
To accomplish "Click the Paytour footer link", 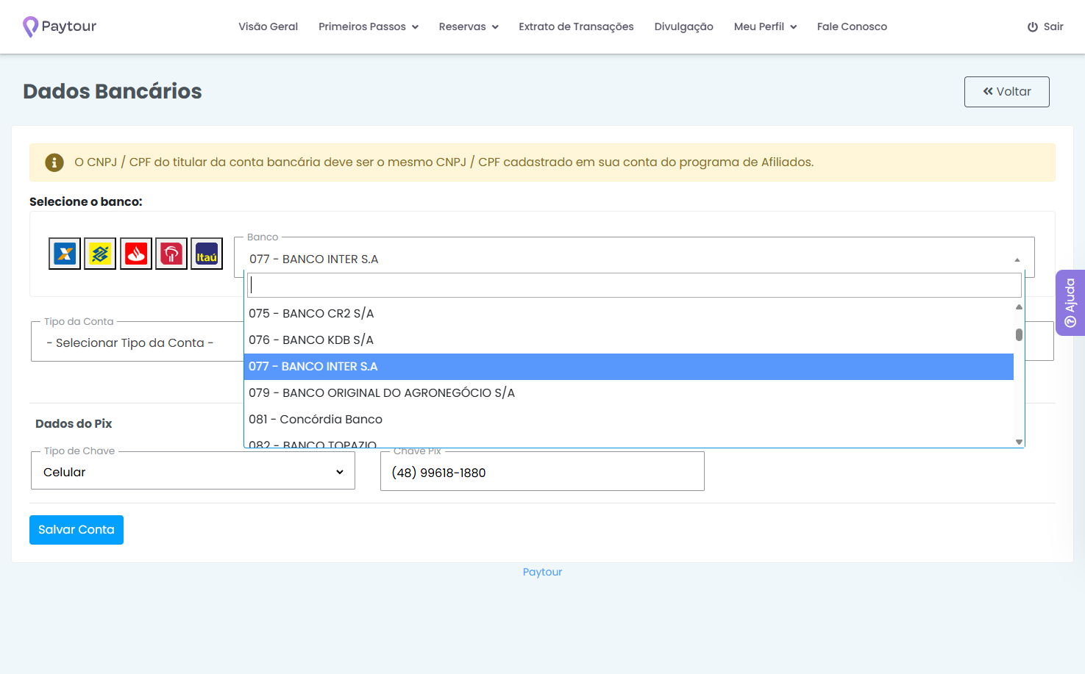I will coord(542,572).
